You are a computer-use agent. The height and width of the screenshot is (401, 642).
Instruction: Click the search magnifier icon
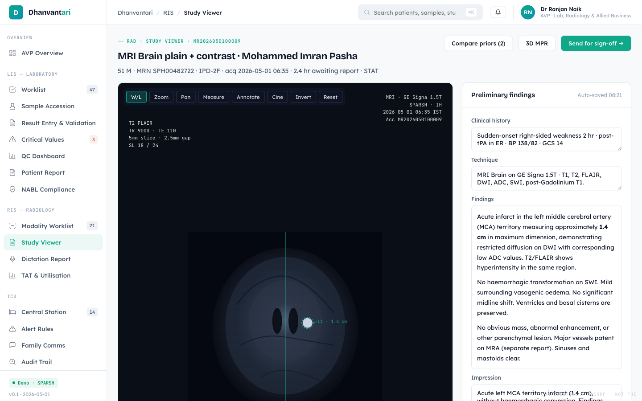367,12
